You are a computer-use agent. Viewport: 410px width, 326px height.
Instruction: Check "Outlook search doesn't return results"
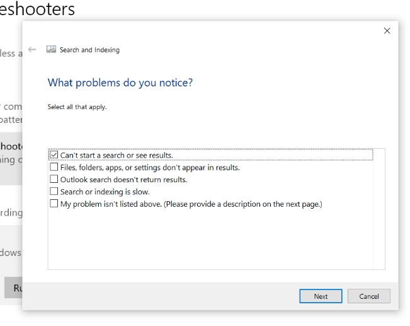click(x=54, y=179)
